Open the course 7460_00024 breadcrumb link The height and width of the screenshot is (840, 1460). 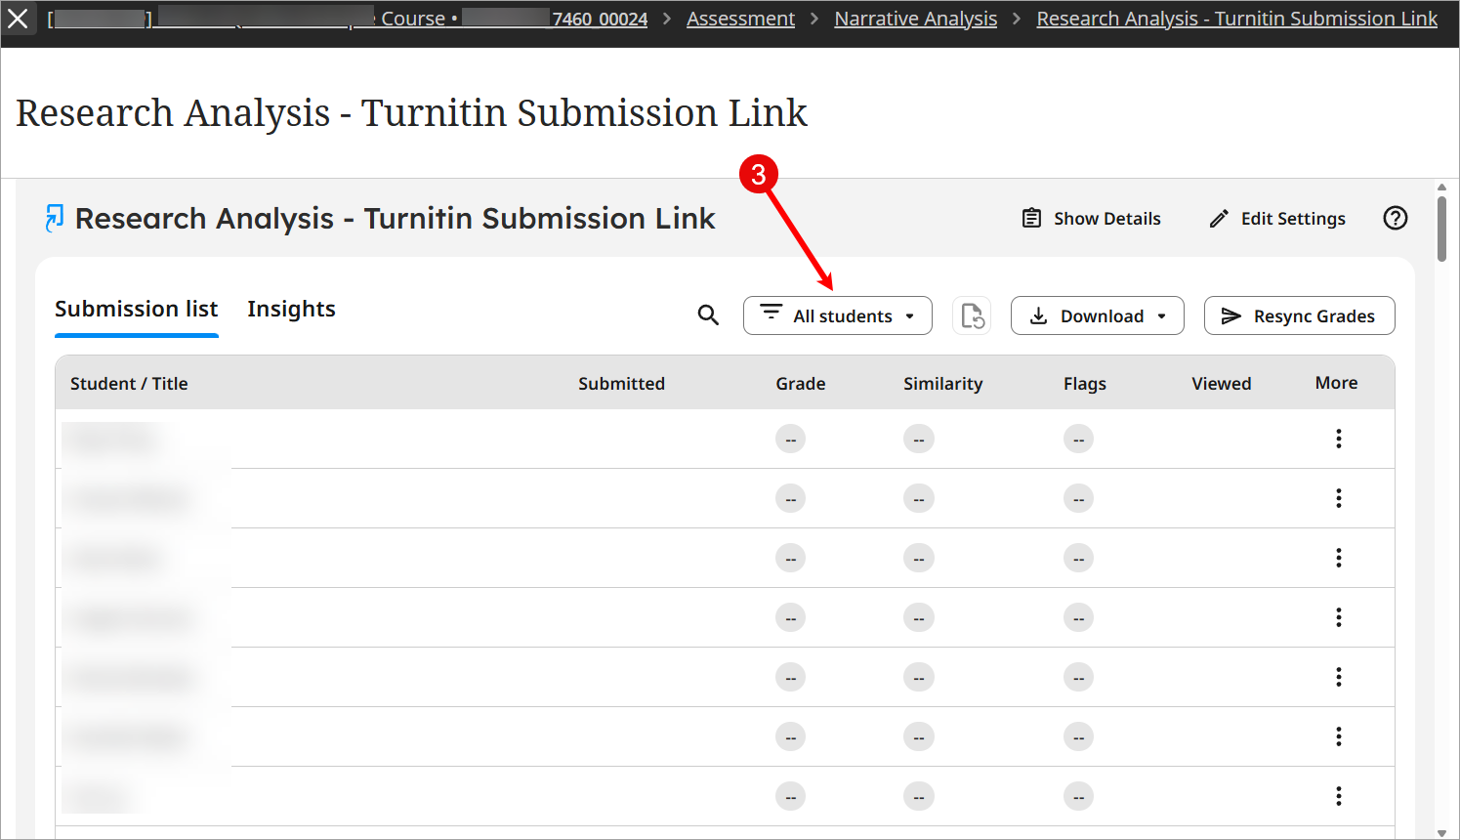click(x=600, y=19)
